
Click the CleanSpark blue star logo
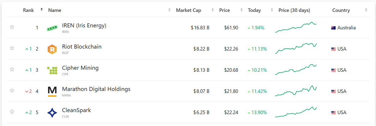(x=52, y=113)
